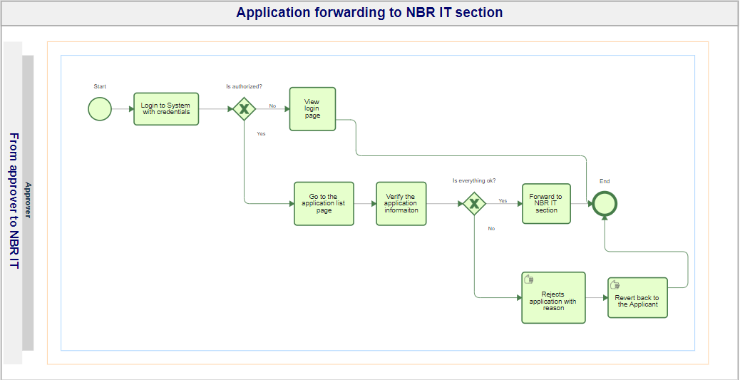
Task: Click the 'Is authorized?' gateway diamond
Action: tap(244, 109)
